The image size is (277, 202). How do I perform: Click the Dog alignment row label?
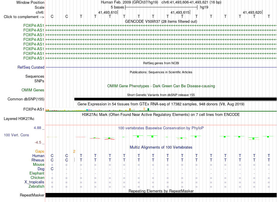[x=41, y=169]
